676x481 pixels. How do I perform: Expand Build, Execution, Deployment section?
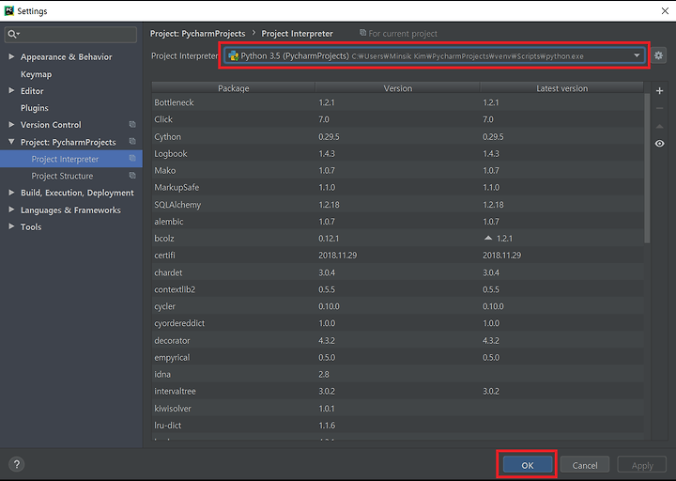(11, 193)
